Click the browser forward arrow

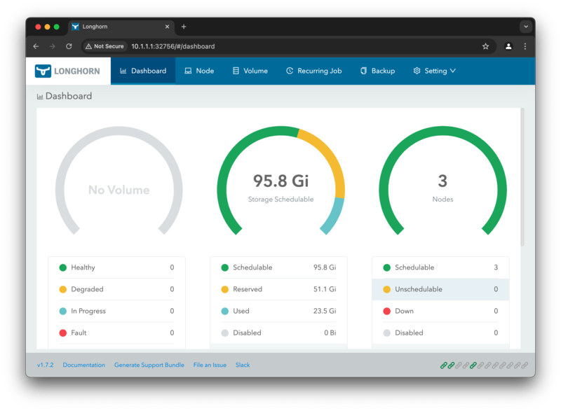(x=52, y=46)
